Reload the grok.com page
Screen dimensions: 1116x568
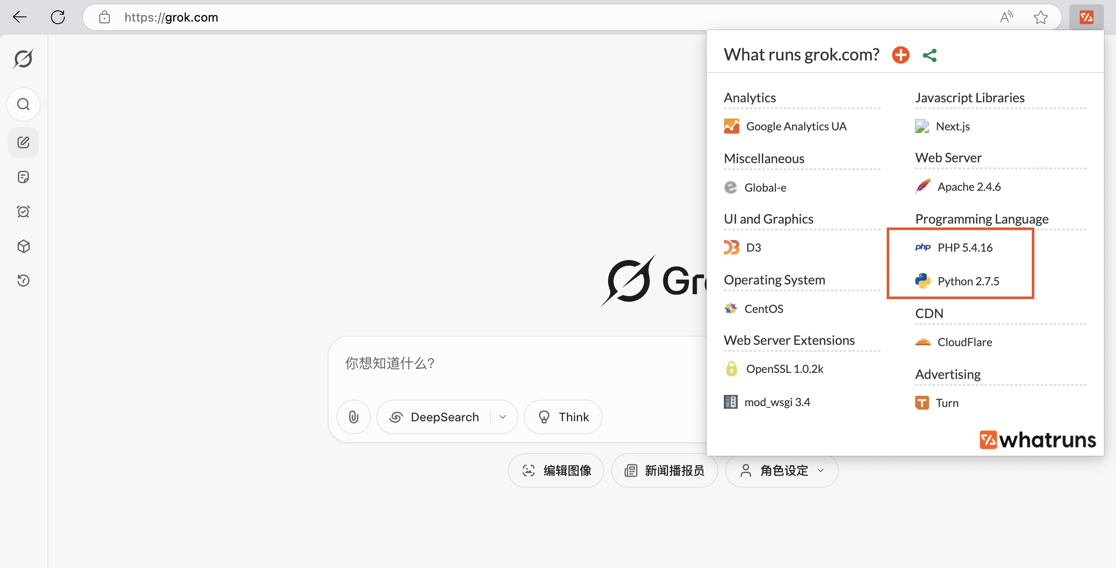[57, 17]
